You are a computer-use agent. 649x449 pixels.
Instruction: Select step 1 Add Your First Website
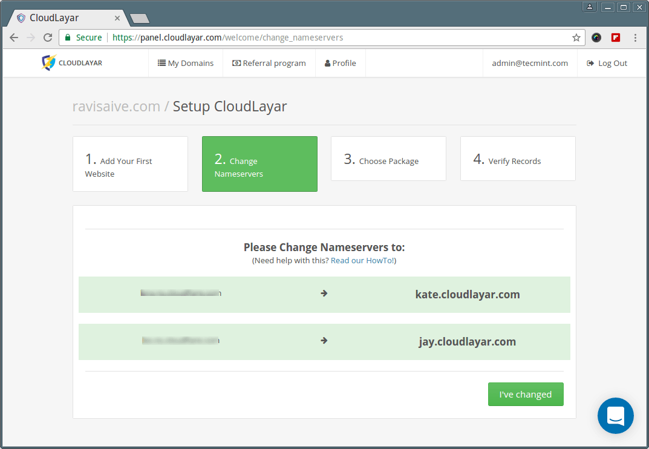click(131, 164)
